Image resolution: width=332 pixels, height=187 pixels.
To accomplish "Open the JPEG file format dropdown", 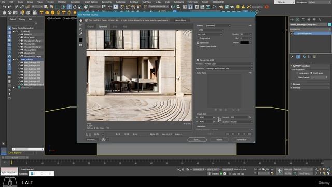I will coord(211,30).
